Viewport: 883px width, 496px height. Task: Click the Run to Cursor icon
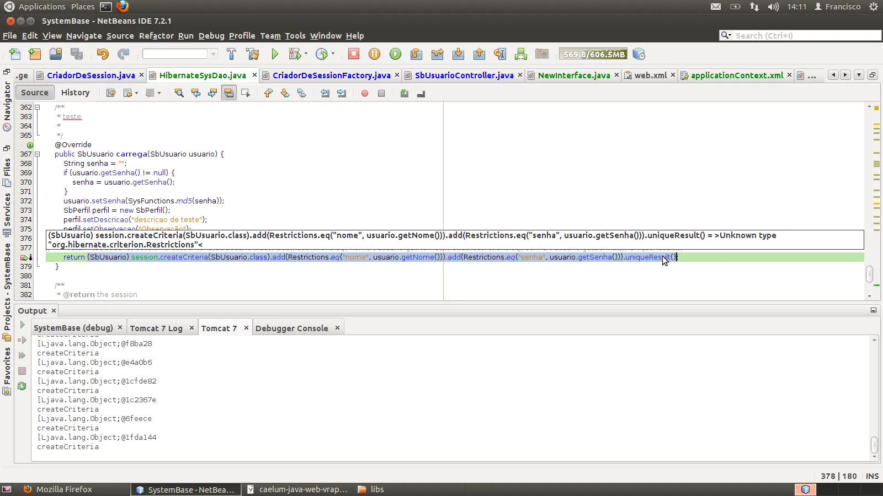coord(500,54)
